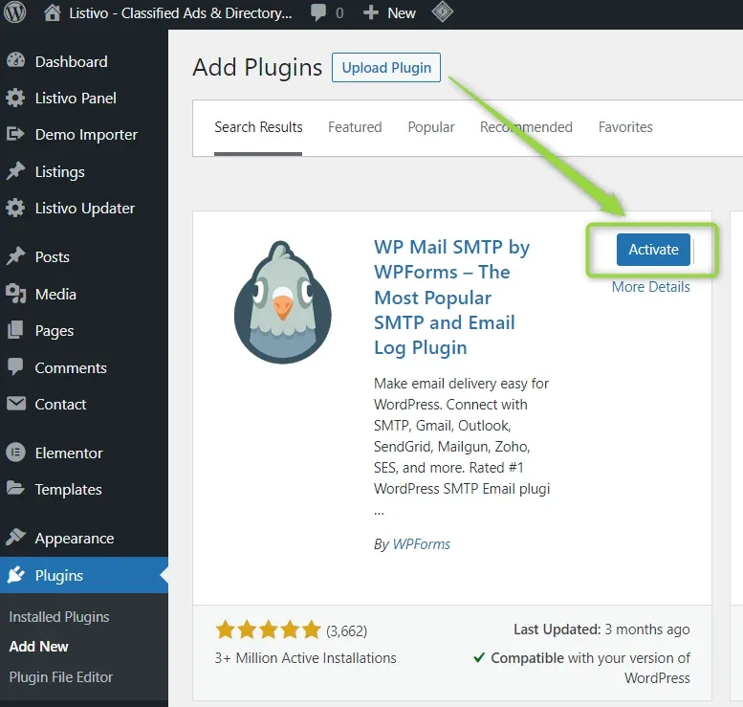Image resolution: width=743 pixels, height=707 pixels.
Task: Open the Media menu item
Action: [x=55, y=294]
